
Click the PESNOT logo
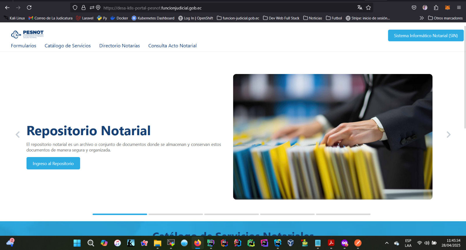click(27, 34)
